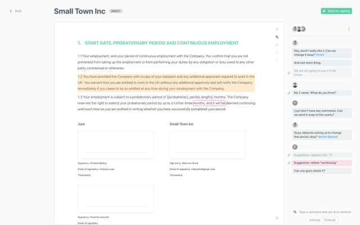Click link icon beside 'My 2 cents' comment
Image resolution: width=360 pixels, height=225 pixels.
(x=289, y=93)
